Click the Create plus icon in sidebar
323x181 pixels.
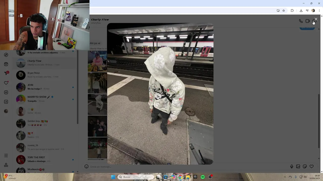coord(6,92)
